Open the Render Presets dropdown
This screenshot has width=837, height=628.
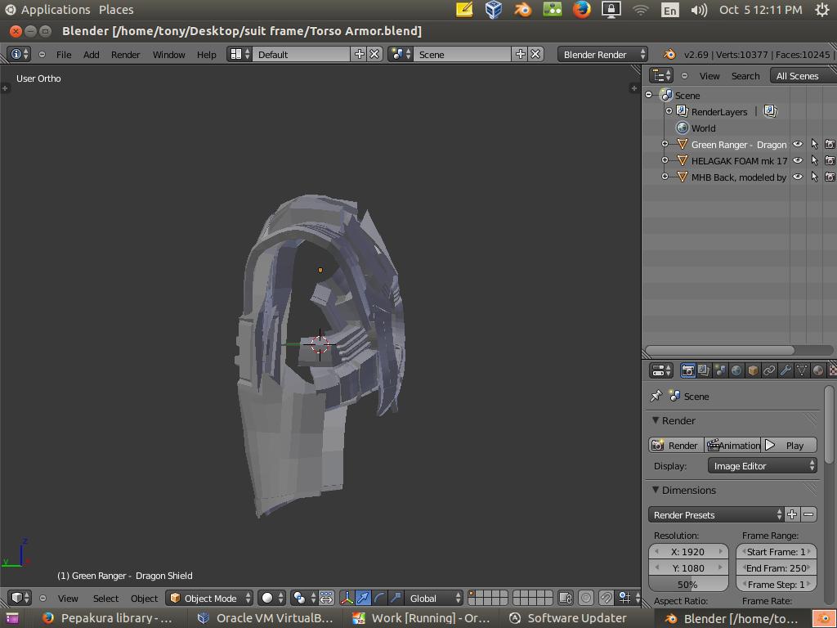tap(716, 515)
